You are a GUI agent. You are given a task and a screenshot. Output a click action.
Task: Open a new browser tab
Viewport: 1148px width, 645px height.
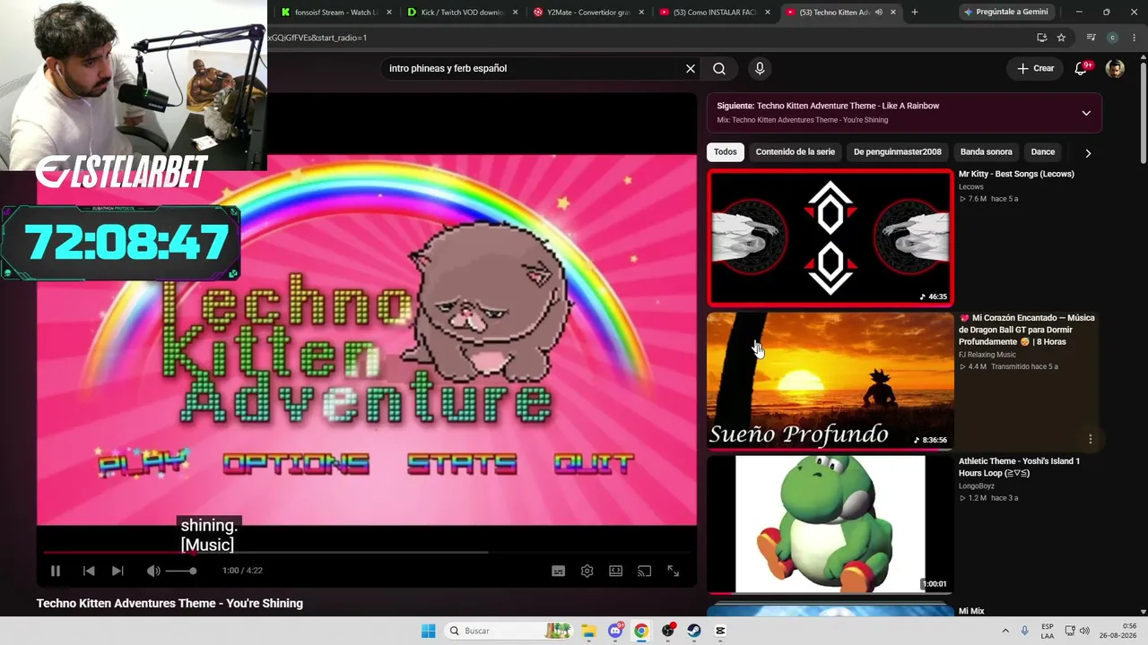pyautogui.click(x=915, y=13)
